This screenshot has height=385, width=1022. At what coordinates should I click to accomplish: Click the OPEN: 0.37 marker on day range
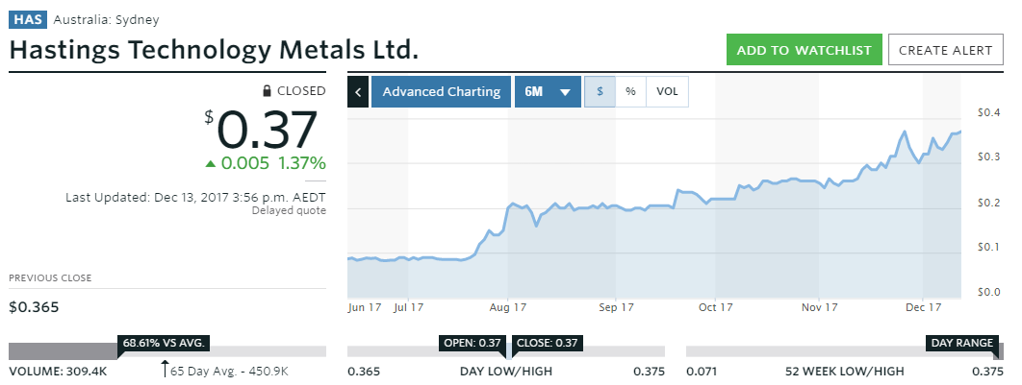(472, 342)
